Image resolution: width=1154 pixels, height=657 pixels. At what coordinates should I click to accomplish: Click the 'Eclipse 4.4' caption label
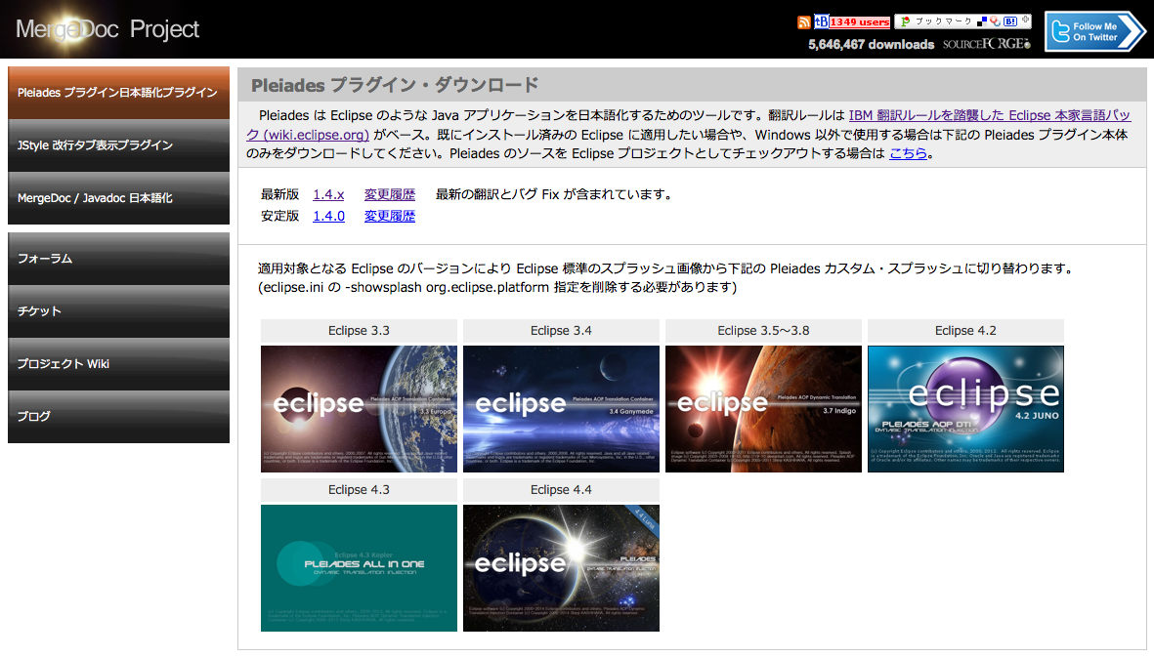(561, 489)
